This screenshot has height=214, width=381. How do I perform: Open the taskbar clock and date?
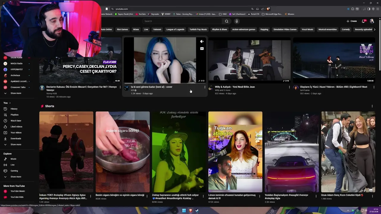point(374,211)
